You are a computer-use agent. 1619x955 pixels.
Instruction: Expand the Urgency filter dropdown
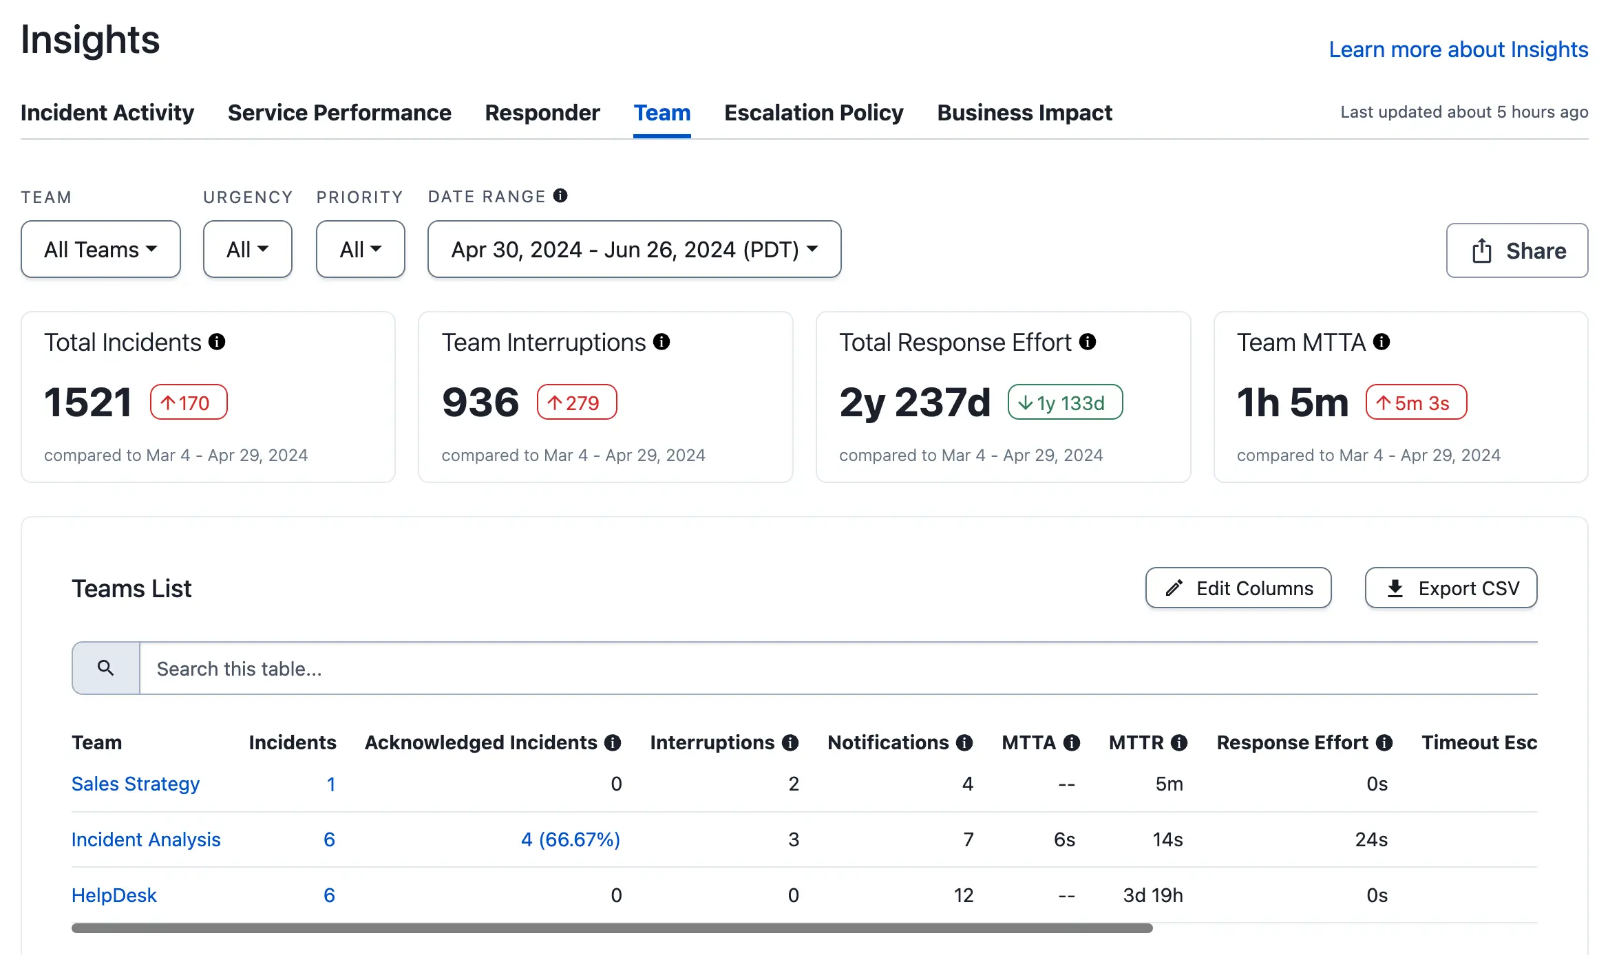tap(247, 249)
